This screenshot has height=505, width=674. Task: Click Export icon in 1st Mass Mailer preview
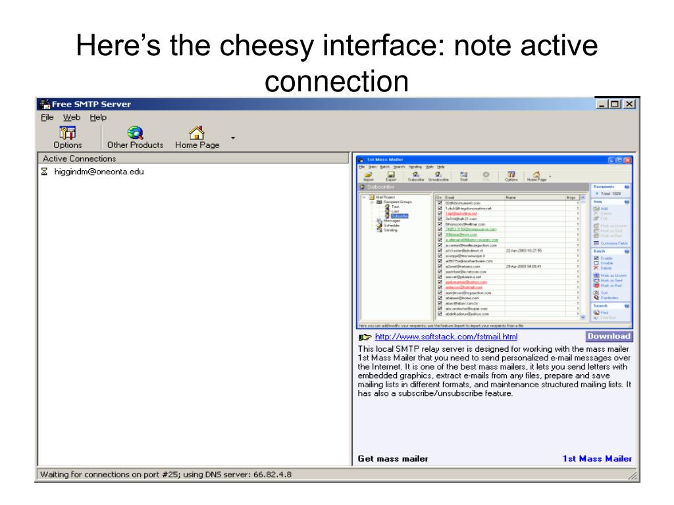[x=391, y=174]
